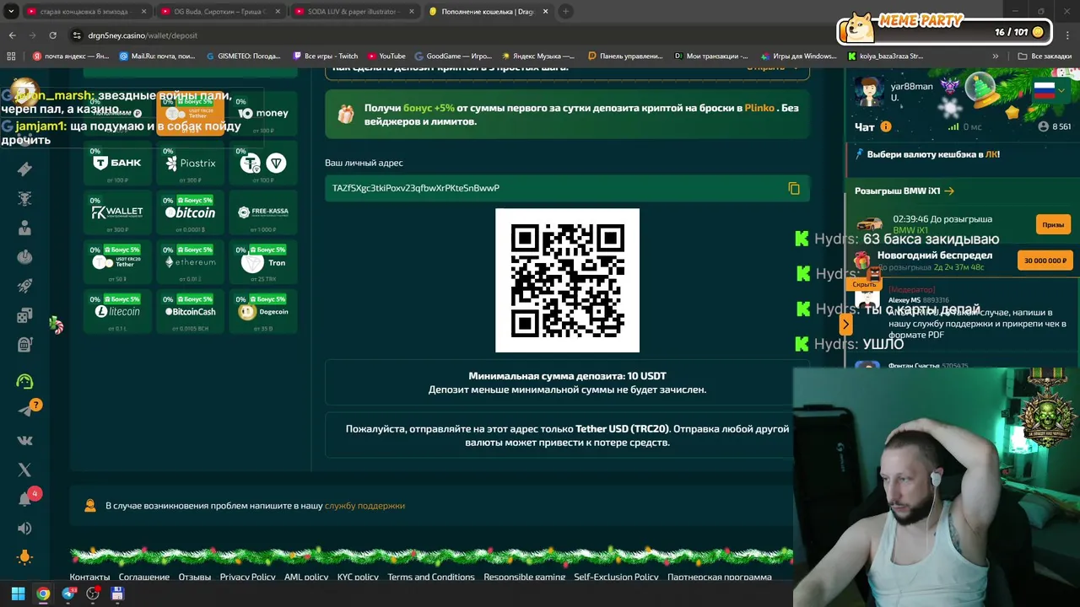
Task: Open YouTube bookmark
Action: (x=386, y=56)
